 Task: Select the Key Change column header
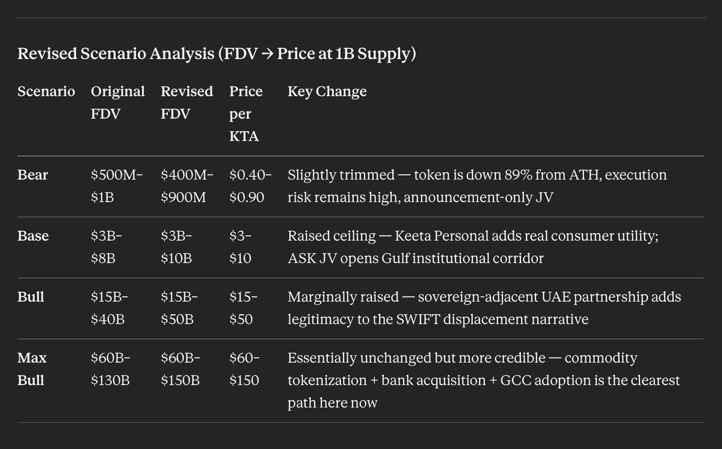click(x=327, y=91)
